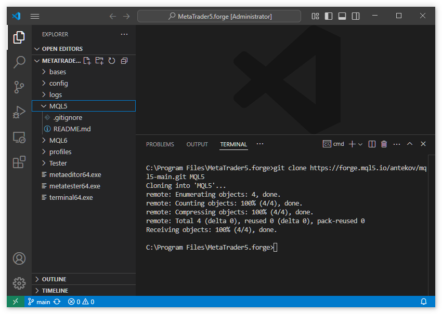Toggle the primary side bar
This screenshot has width=442, height=314.
(x=329, y=16)
